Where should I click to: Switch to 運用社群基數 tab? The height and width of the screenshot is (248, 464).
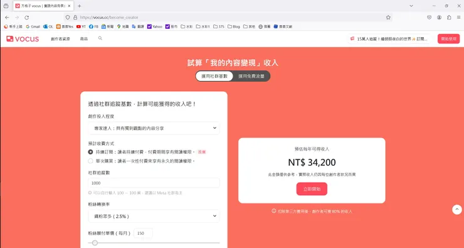[x=214, y=76]
